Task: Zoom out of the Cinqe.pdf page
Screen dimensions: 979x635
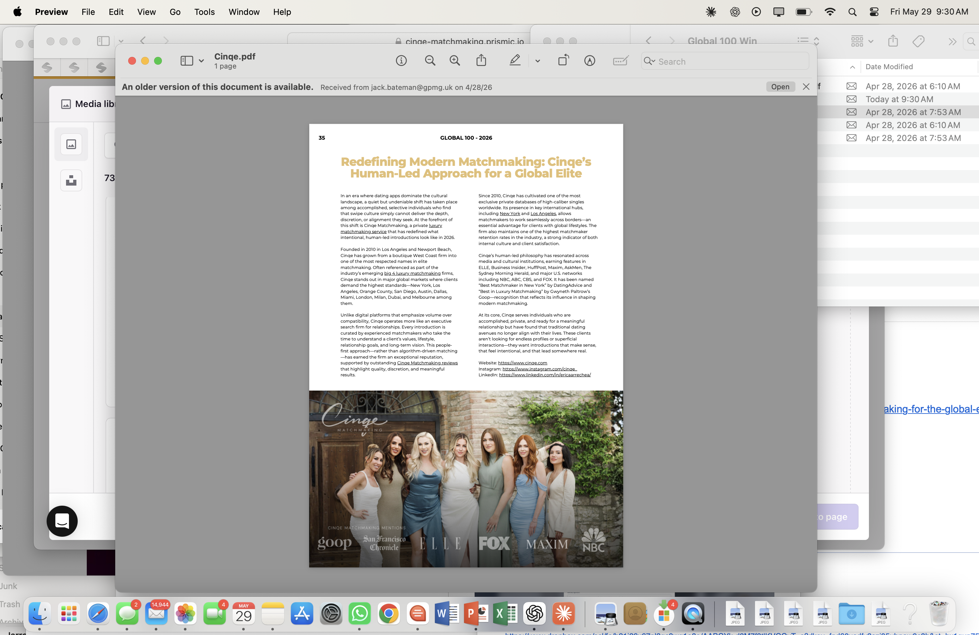Action: click(x=430, y=61)
